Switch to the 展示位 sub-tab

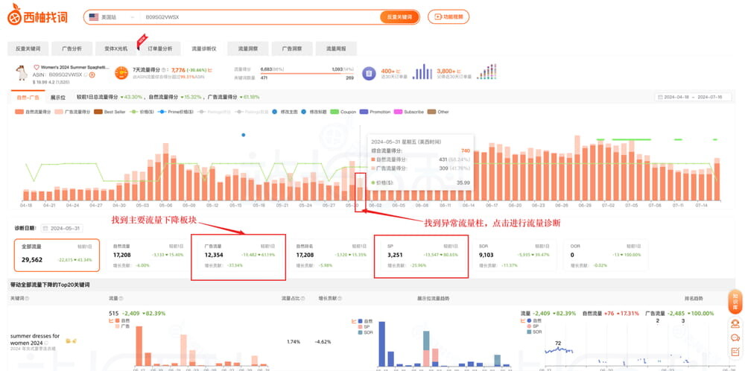(x=58, y=98)
